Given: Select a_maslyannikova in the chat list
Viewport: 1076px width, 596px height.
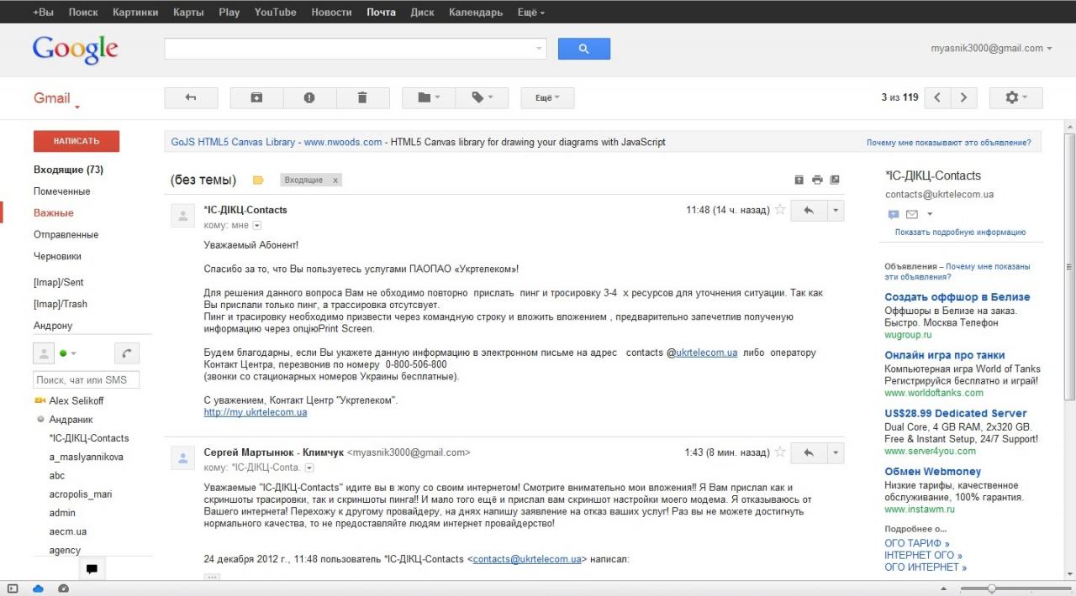Looking at the screenshot, I should coord(87,457).
